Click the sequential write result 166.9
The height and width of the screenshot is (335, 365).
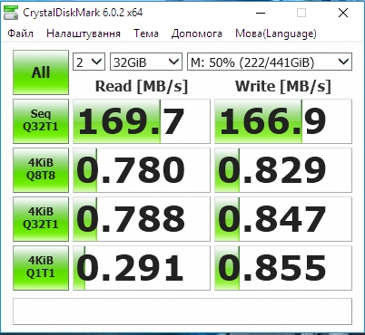pos(283,121)
